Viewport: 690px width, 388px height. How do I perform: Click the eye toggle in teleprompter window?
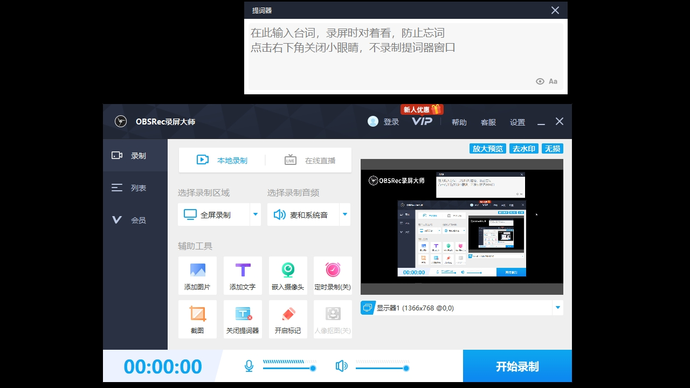click(x=540, y=81)
